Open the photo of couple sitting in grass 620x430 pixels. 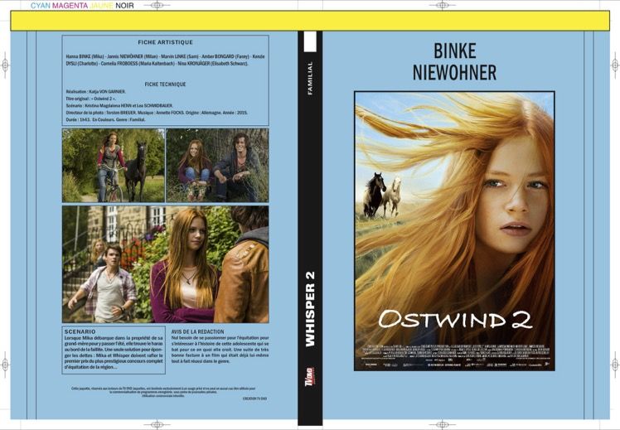(217, 165)
